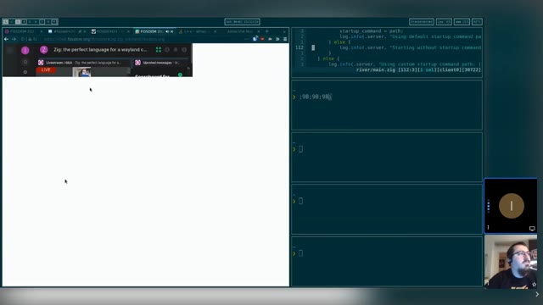Viewport: 543px width, 305px height.
Task: Click the icon below search in chat sidebar
Action: pos(25,72)
